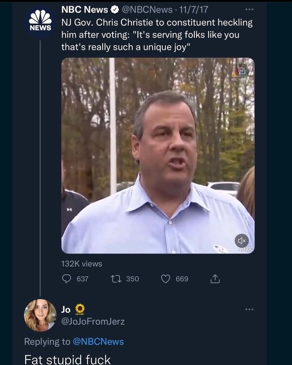Open the @JoJoFromJerz handle
The height and width of the screenshot is (365, 292).
coord(93,321)
